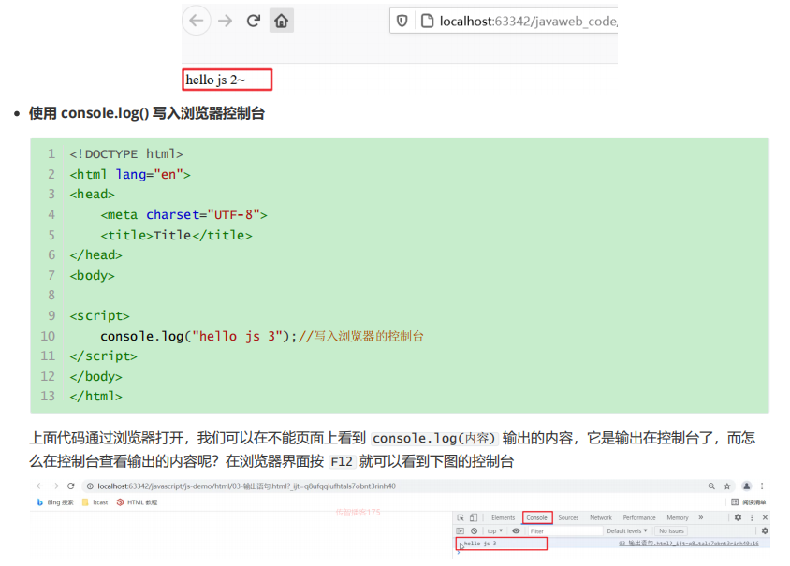Click the forward arrow in the Chrome screenshot
790x566 pixels.
point(55,486)
